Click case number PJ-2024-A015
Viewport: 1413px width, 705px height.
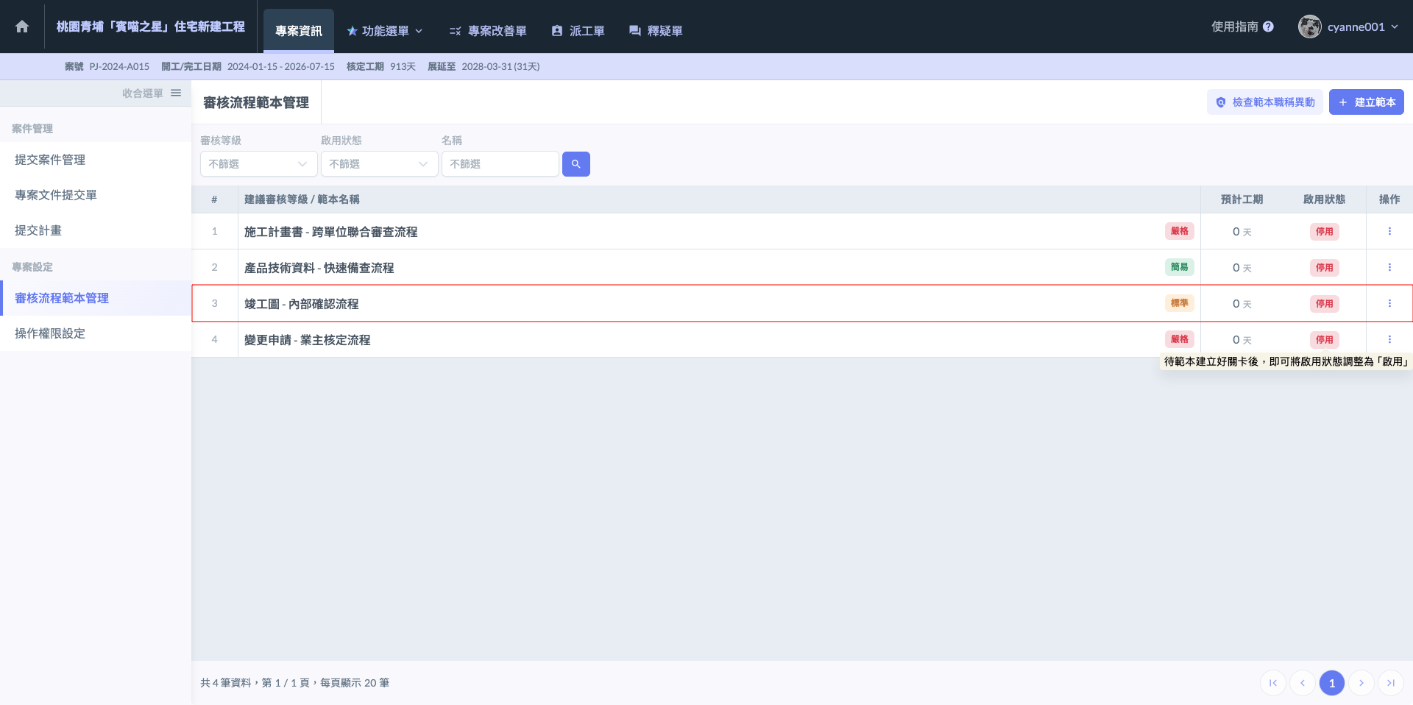tap(119, 66)
